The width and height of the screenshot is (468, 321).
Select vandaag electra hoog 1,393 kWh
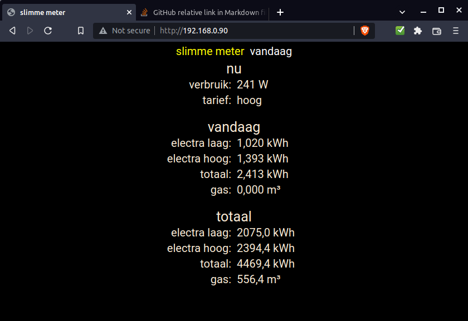click(262, 159)
